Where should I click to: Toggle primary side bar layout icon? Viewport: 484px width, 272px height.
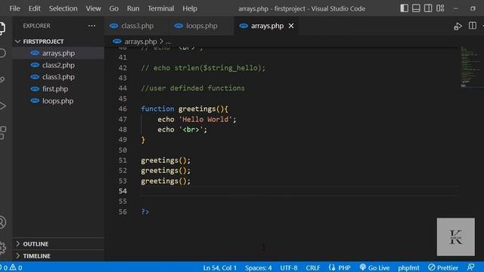point(404,8)
